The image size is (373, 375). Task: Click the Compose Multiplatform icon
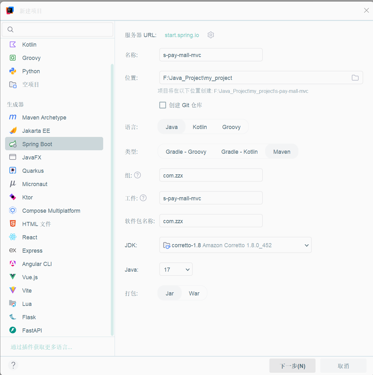(13, 210)
